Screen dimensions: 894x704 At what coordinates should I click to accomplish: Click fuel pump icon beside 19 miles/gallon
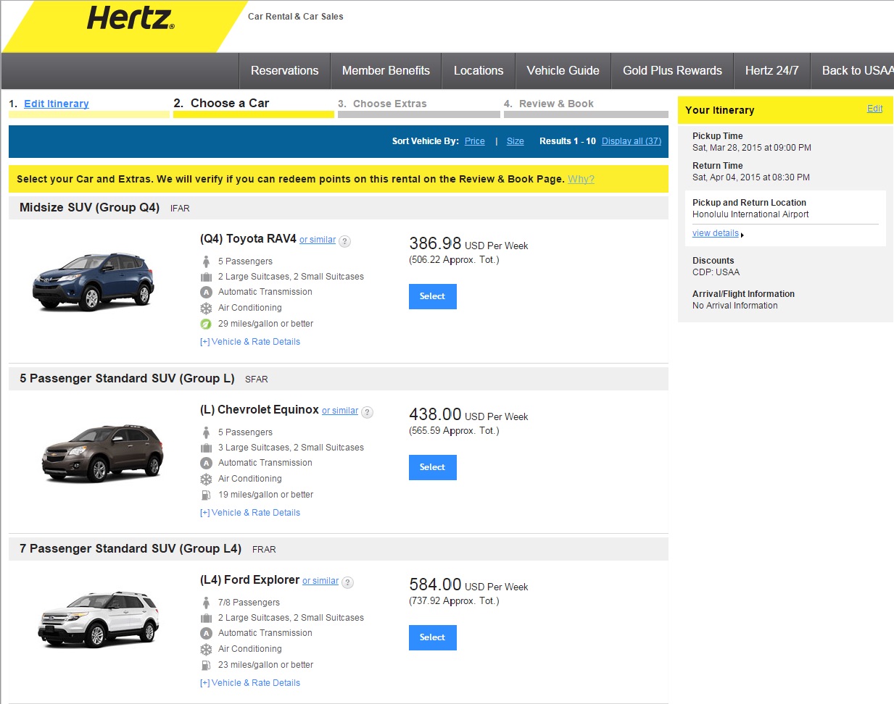point(206,495)
